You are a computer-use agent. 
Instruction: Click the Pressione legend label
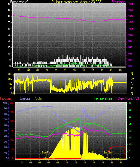tap(118, 2)
